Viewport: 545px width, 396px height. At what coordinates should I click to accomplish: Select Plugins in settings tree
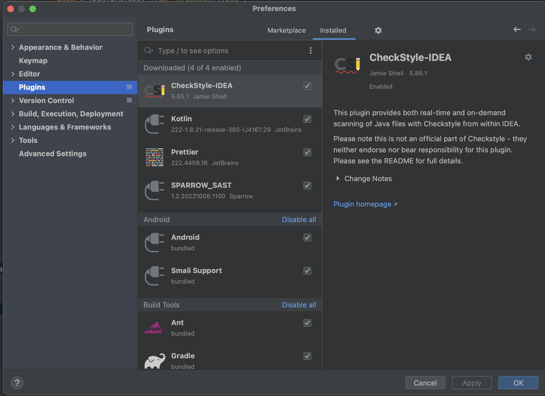point(32,87)
